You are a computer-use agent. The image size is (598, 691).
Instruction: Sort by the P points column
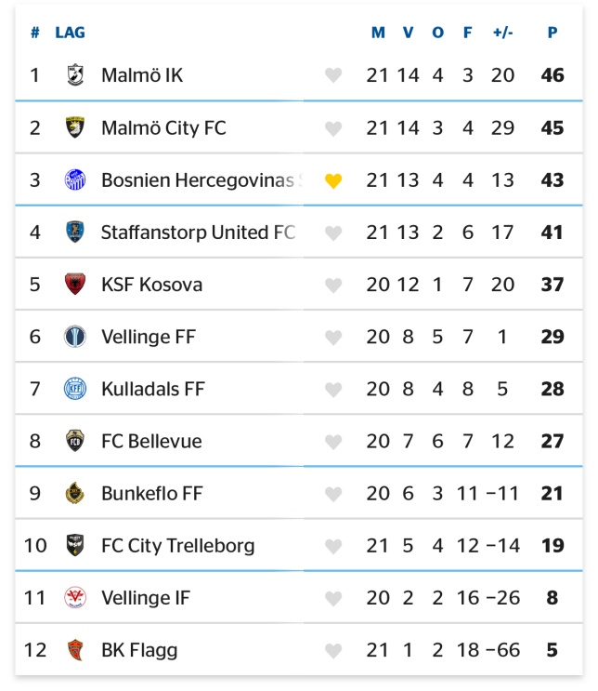coord(552,33)
